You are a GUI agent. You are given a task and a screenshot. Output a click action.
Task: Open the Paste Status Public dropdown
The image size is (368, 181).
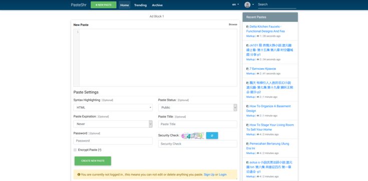pyautogui.click(x=198, y=108)
